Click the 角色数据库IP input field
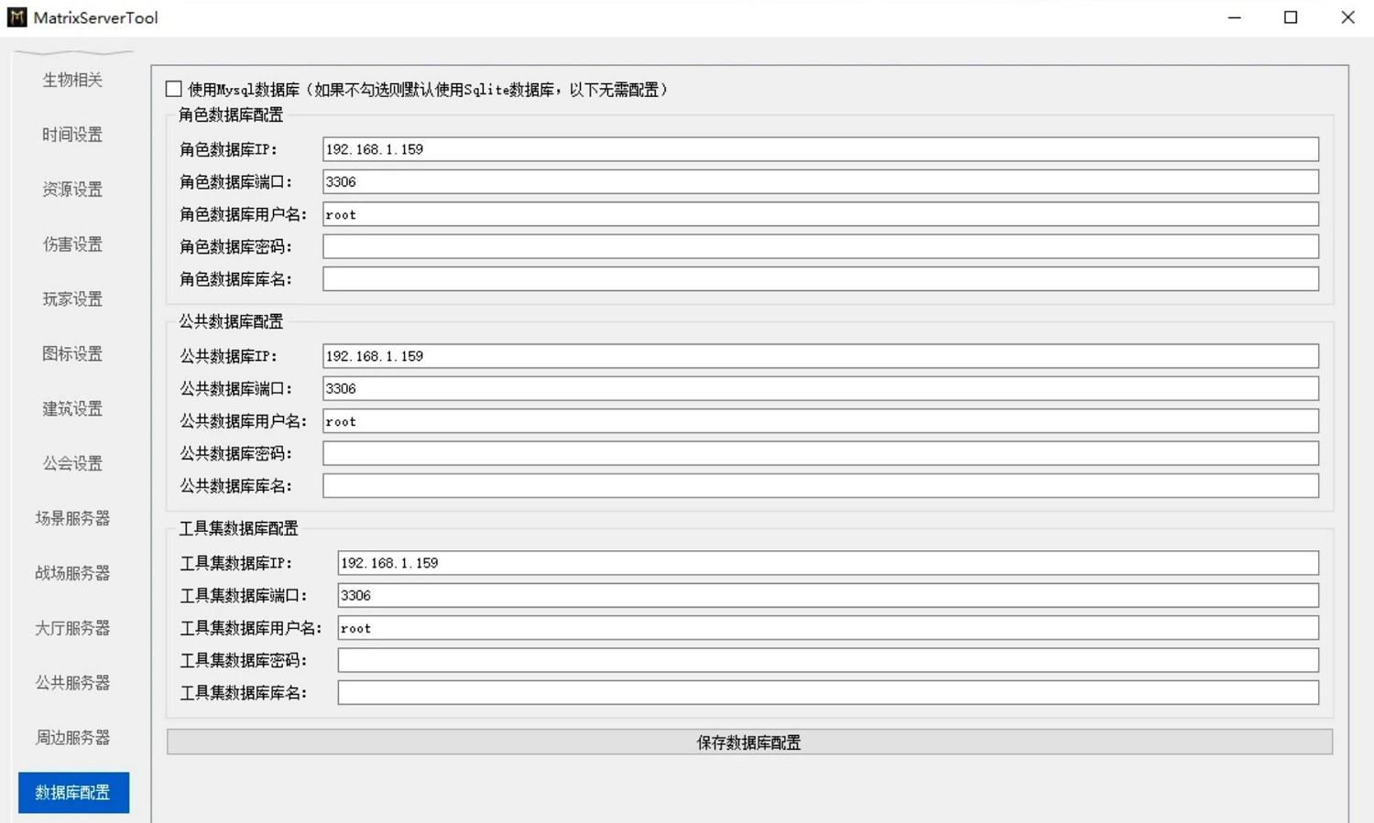The image size is (1374, 823). click(820, 149)
